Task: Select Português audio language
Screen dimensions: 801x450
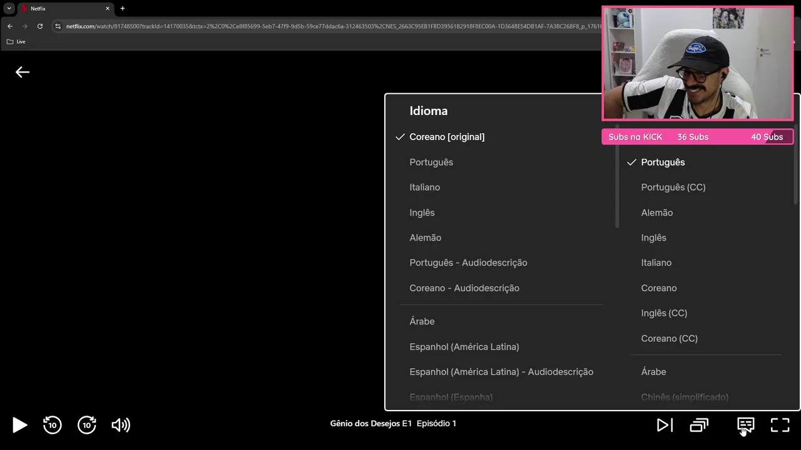Action: 431,162
